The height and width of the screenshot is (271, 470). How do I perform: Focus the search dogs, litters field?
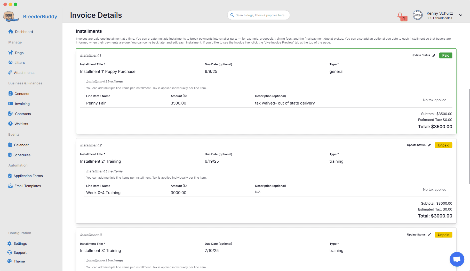pyautogui.click(x=259, y=15)
